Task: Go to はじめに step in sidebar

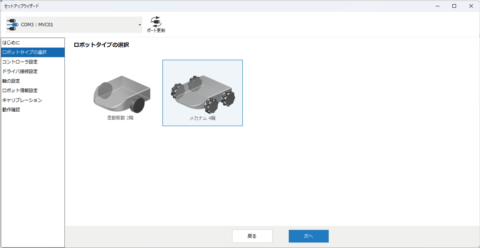Action: click(11, 43)
